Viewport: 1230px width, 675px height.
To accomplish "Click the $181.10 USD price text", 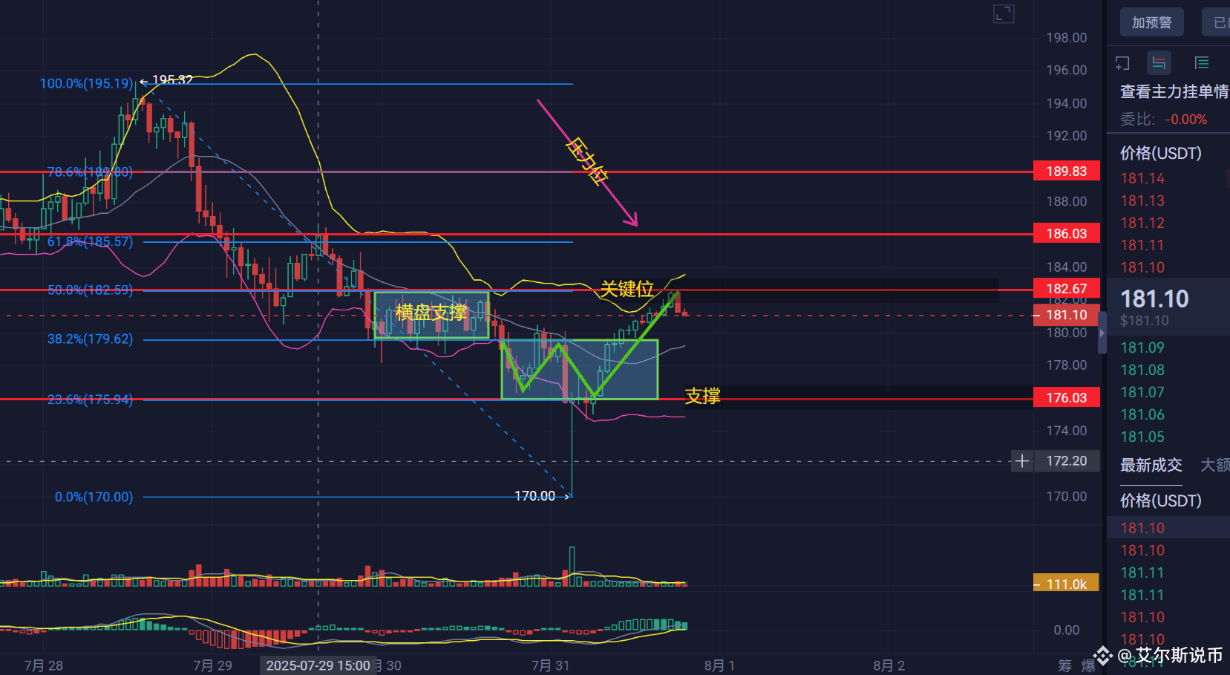I will click(x=1144, y=321).
